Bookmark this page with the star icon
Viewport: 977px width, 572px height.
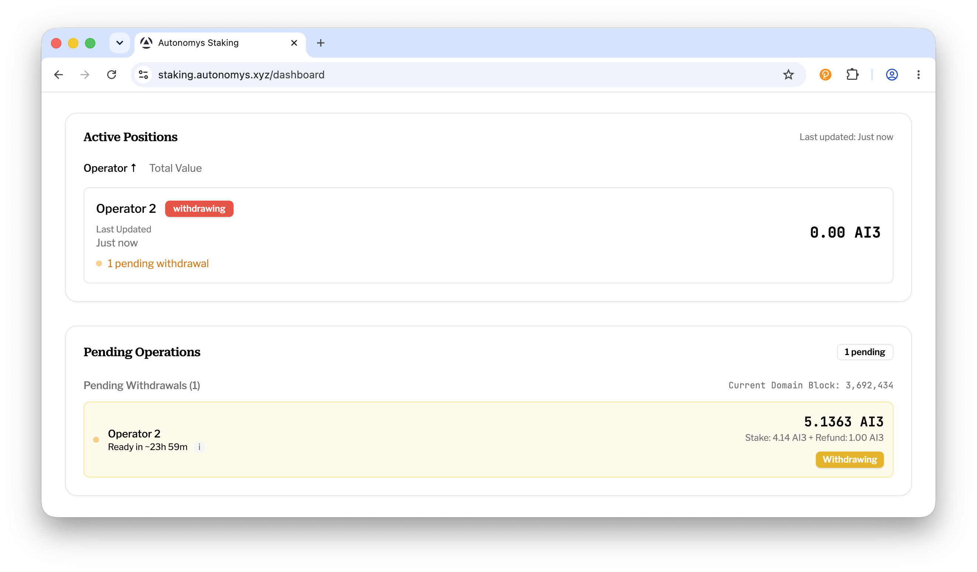tap(788, 75)
